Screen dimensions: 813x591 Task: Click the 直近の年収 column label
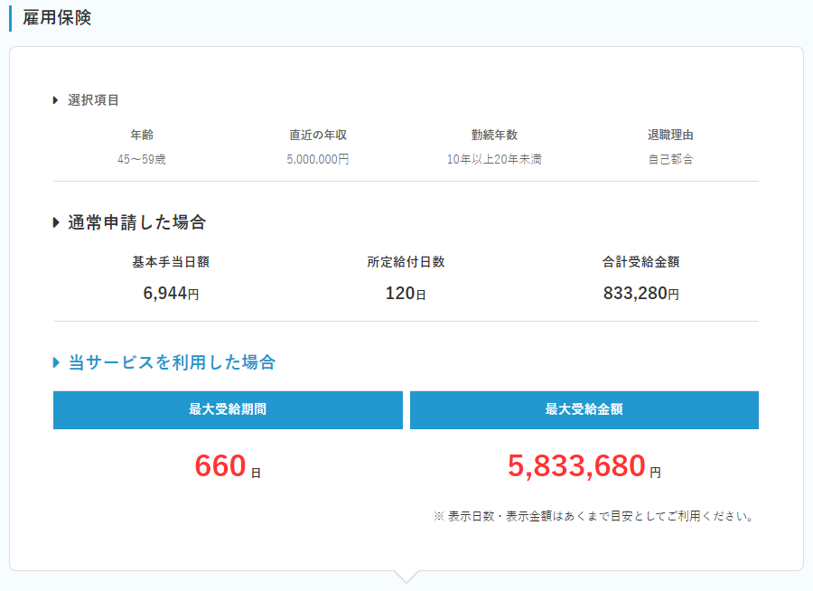[x=318, y=135]
